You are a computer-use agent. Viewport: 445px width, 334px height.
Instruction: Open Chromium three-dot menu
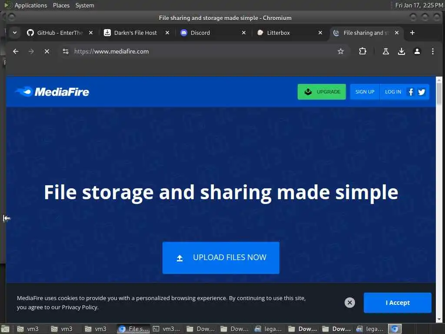[432, 51]
